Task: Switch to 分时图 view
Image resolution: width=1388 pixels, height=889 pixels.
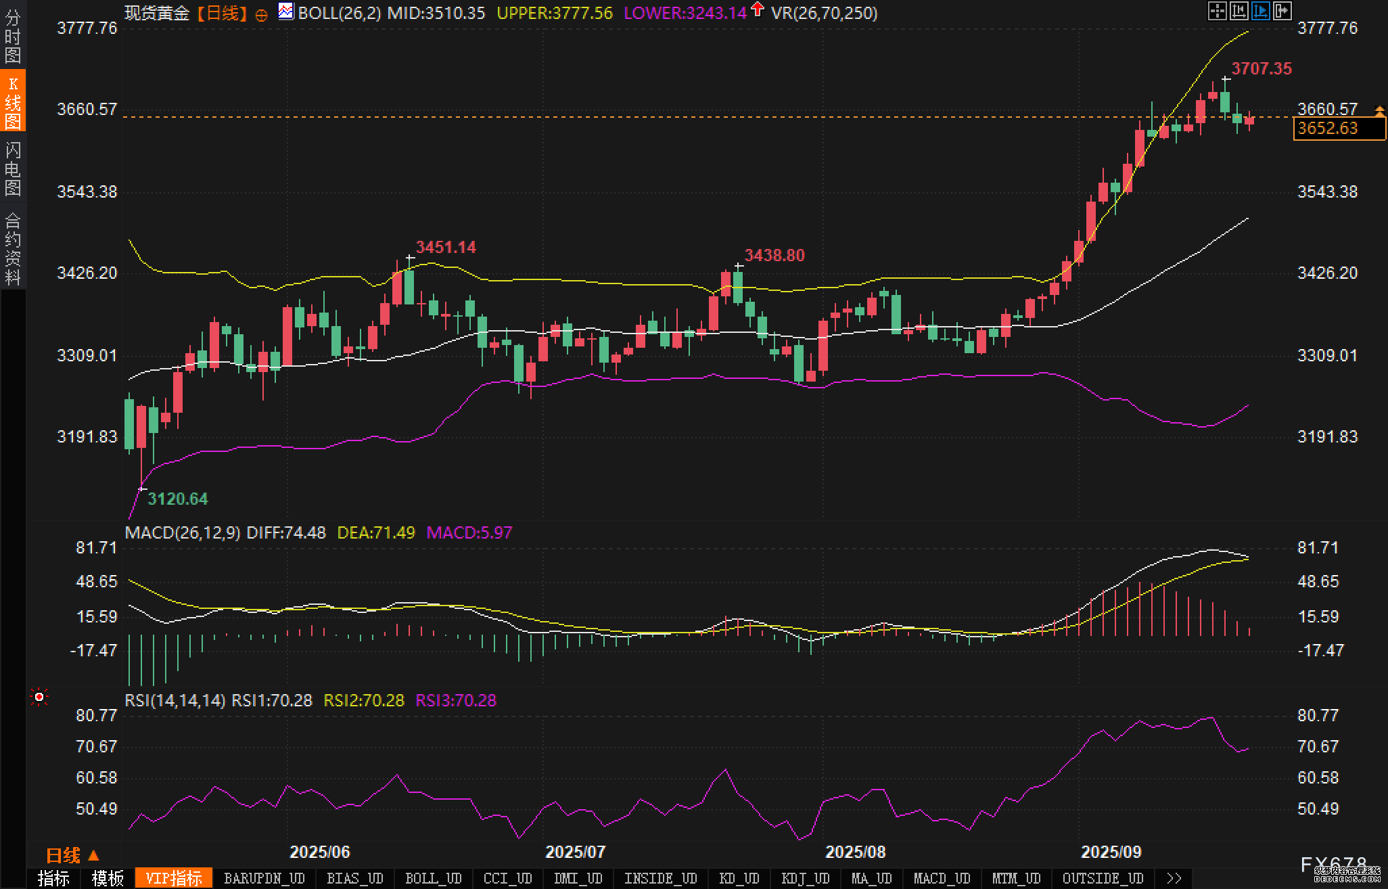Action: [13, 36]
